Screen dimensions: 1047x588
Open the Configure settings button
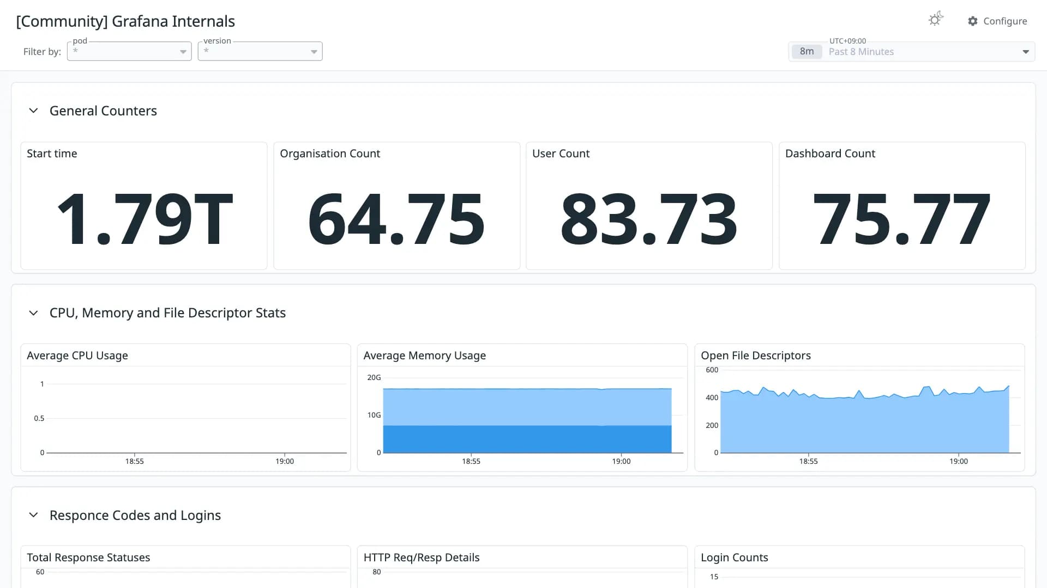(x=997, y=21)
